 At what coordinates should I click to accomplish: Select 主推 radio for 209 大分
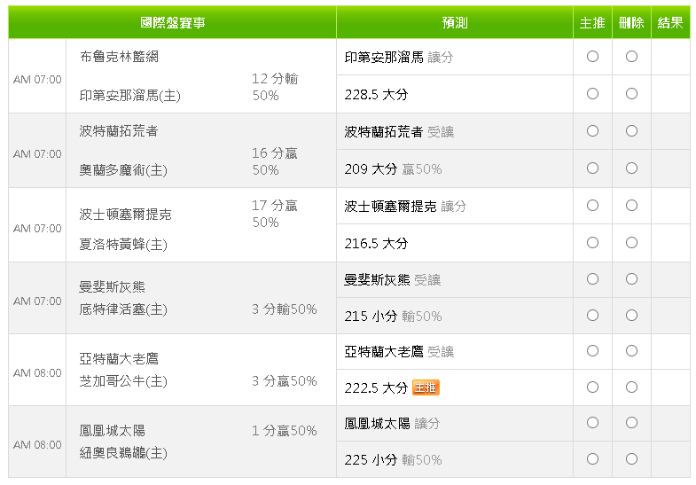(592, 168)
